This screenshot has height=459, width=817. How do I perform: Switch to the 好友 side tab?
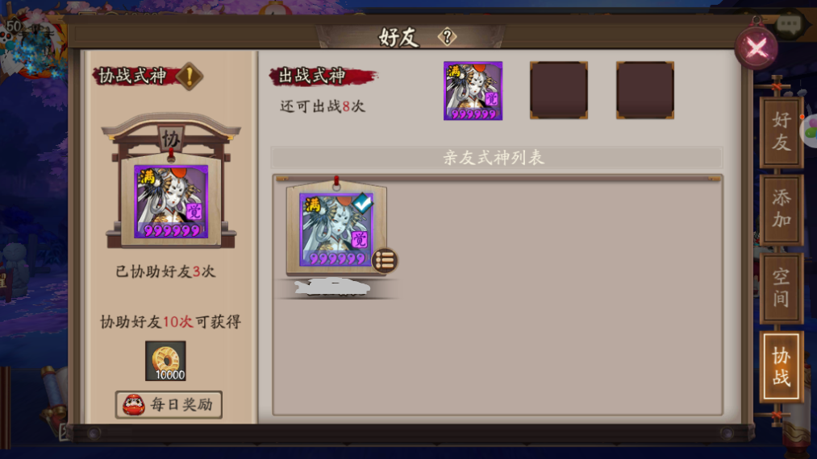(781, 132)
